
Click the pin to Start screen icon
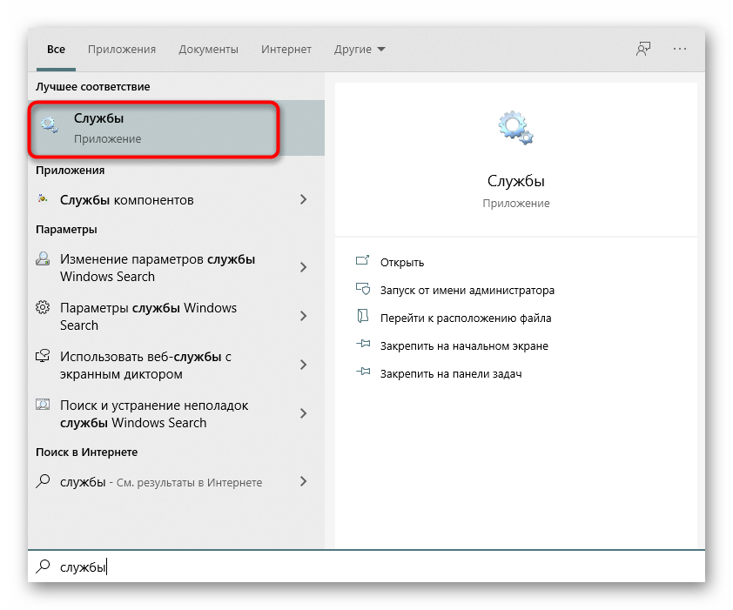pos(363,345)
